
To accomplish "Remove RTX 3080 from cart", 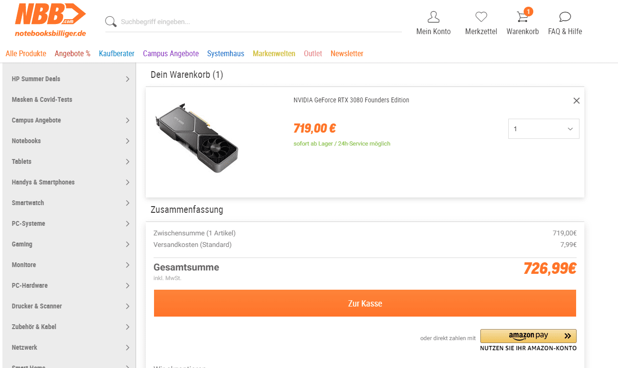I will [x=576, y=100].
